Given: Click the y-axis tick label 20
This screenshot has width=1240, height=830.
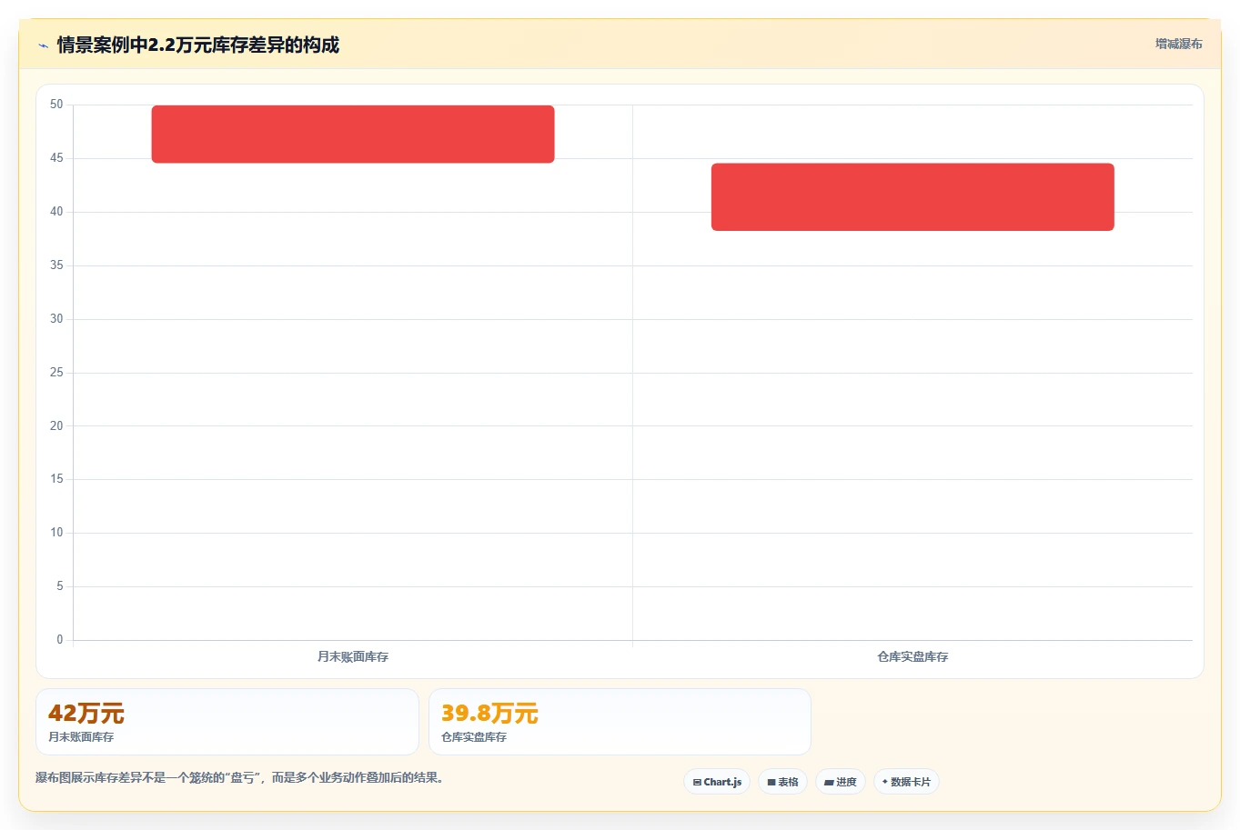Looking at the screenshot, I should (56, 425).
